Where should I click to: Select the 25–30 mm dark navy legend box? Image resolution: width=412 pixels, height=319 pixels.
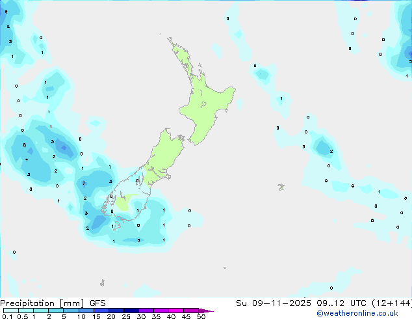pyautogui.click(x=131, y=311)
